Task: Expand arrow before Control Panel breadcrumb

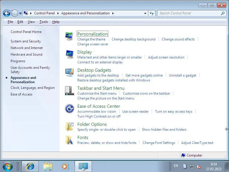Action: coord(31,13)
